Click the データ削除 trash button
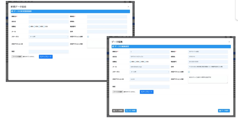The height and width of the screenshot is (118, 238). (118, 110)
